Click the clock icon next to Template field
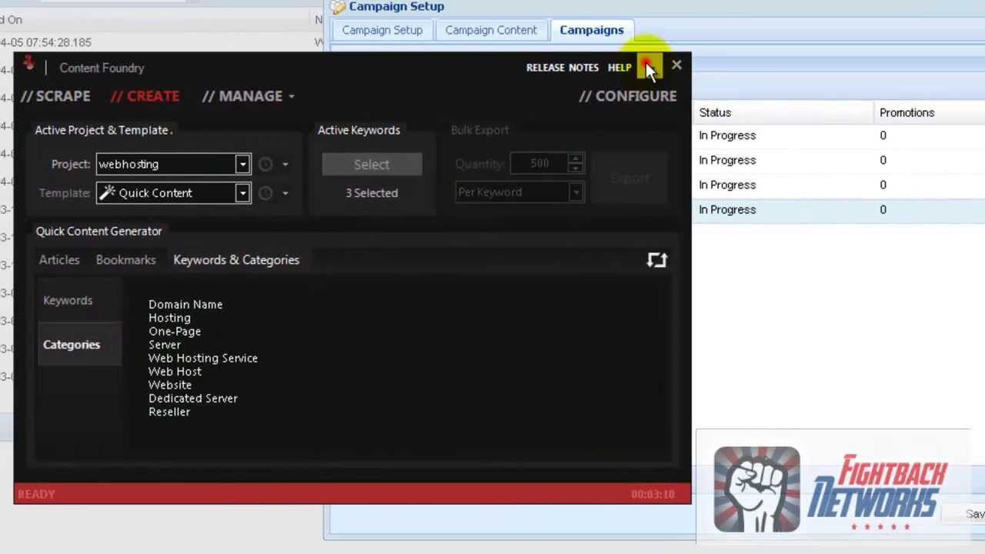Image resolution: width=985 pixels, height=554 pixels. pyautogui.click(x=265, y=193)
